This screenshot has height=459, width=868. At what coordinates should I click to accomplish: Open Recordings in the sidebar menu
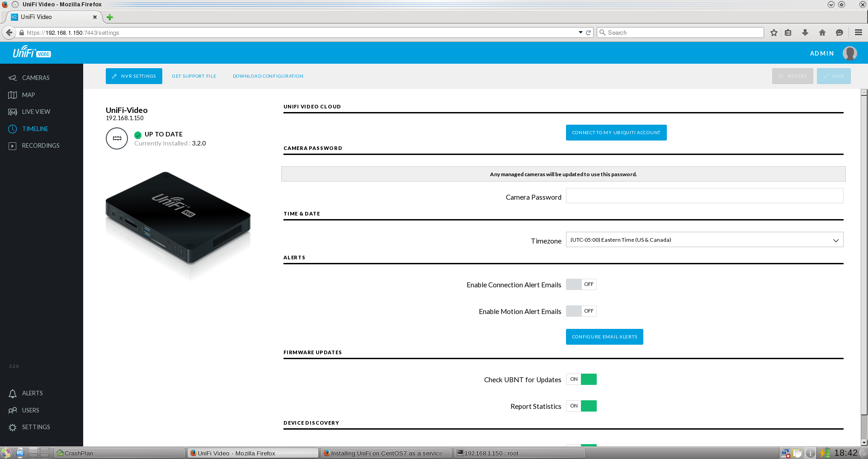pos(41,146)
